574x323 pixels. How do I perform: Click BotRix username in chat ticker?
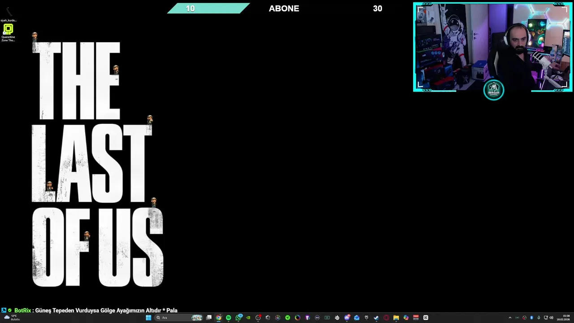click(22, 310)
